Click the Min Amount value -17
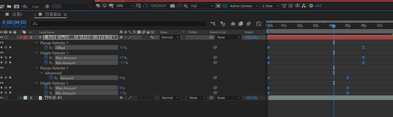The image size is (393, 117). [x=122, y=63]
